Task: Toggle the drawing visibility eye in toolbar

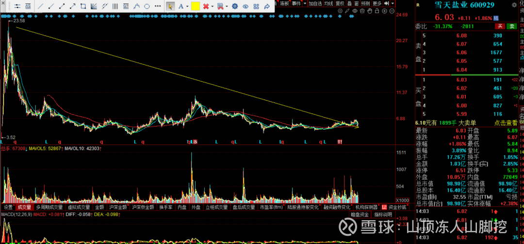Action: 246,6
